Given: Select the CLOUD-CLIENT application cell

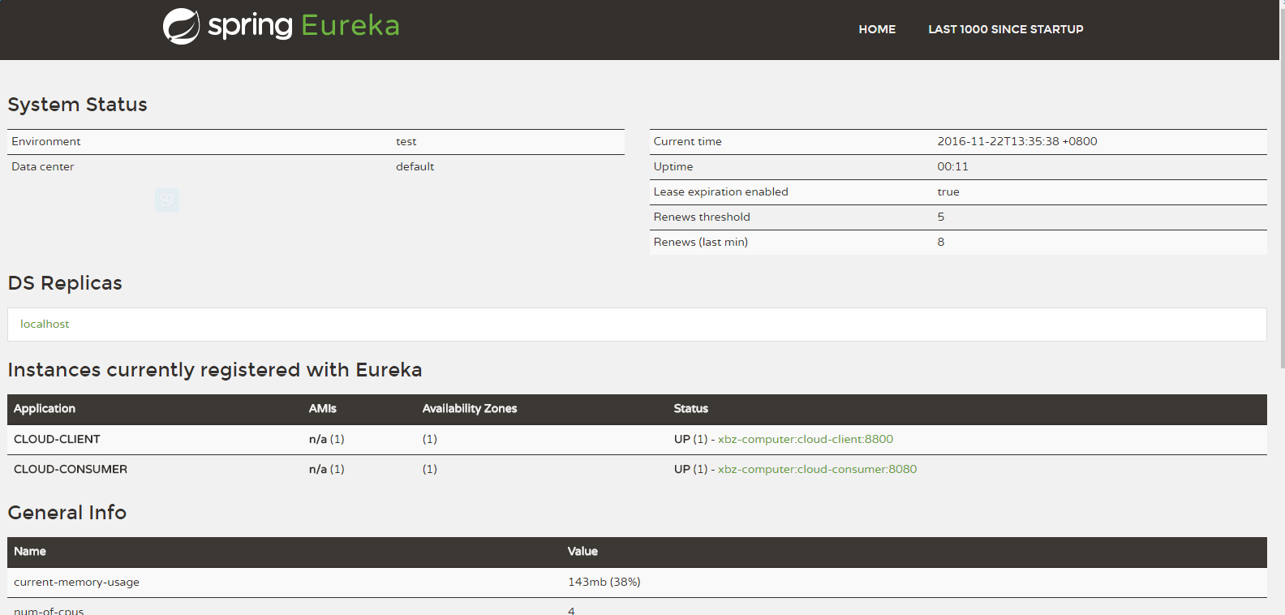Looking at the screenshot, I should (57, 439).
